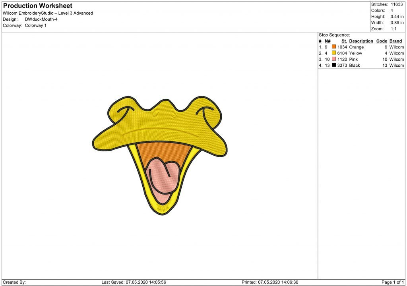Click stitch count '6104' in Yellow row
The height and width of the screenshot is (286, 407).
342,53
